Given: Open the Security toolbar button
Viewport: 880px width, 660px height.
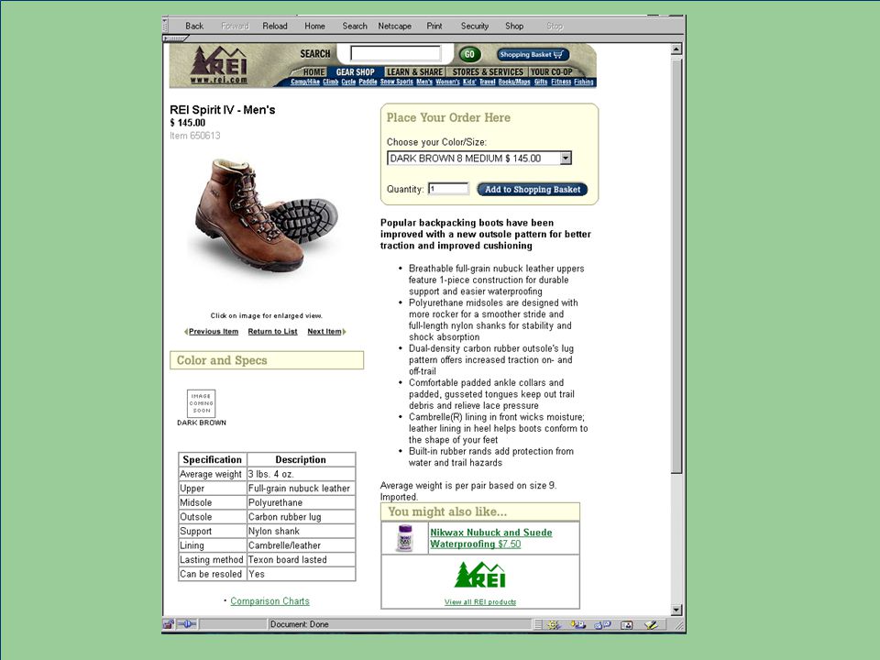Looking at the screenshot, I should 475,26.
